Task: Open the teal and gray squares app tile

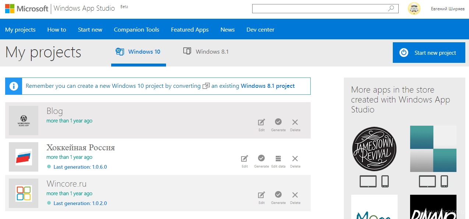Action: click(x=433, y=149)
